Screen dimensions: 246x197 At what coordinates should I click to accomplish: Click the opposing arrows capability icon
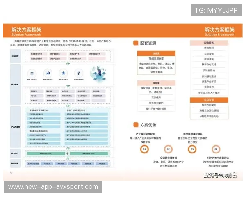click(x=79, y=73)
